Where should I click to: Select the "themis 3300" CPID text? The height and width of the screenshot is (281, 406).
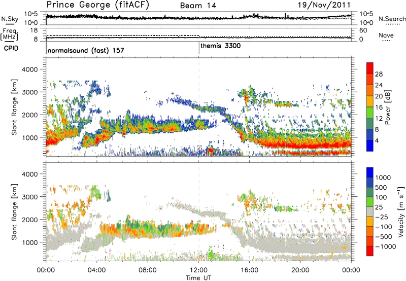[221, 46]
